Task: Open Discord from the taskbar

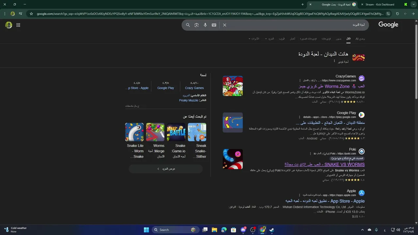Action: [x=243, y=230]
